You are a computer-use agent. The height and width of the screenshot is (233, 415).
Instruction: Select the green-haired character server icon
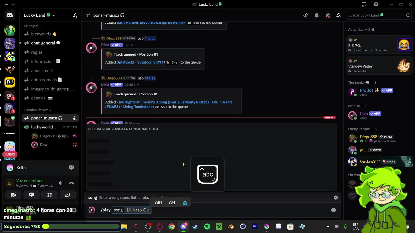10,30
